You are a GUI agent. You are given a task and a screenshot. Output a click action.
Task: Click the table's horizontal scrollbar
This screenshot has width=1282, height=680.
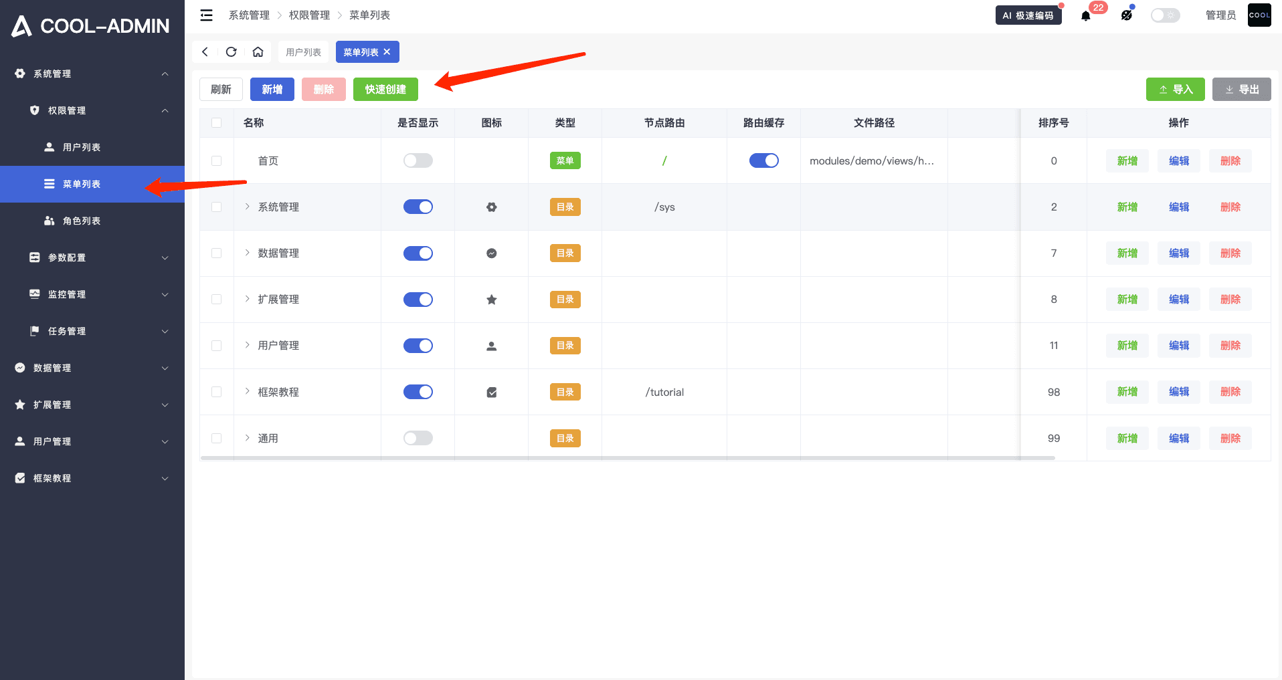point(628,458)
